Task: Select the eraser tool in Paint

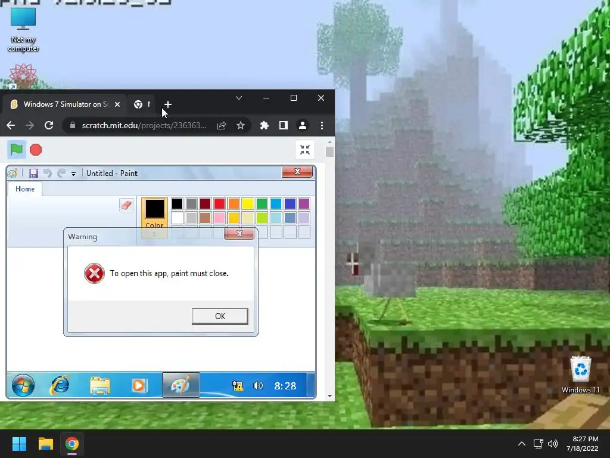Action: [127, 205]
